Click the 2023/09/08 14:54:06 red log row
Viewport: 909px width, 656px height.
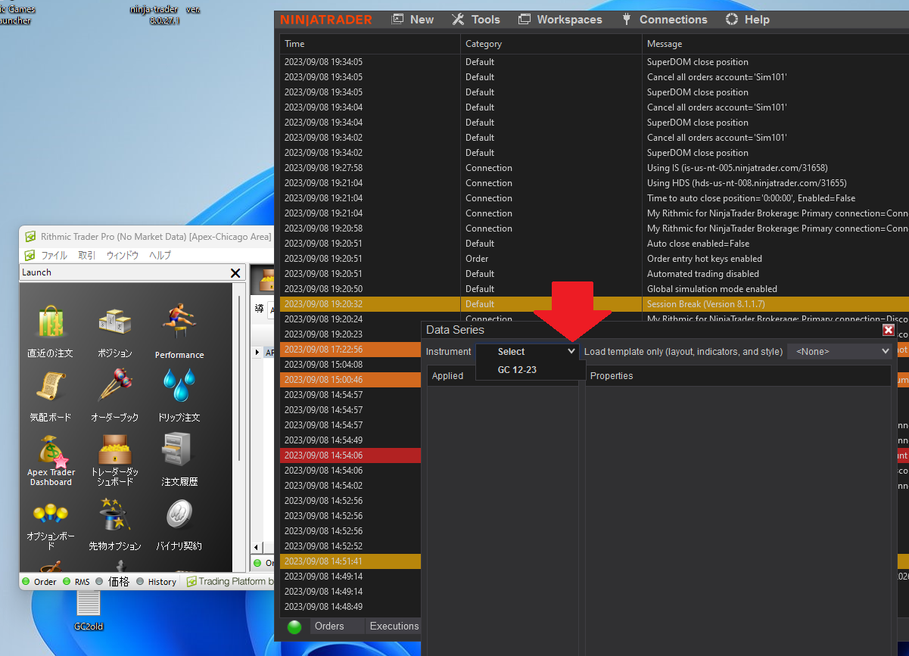click(350, 455)
